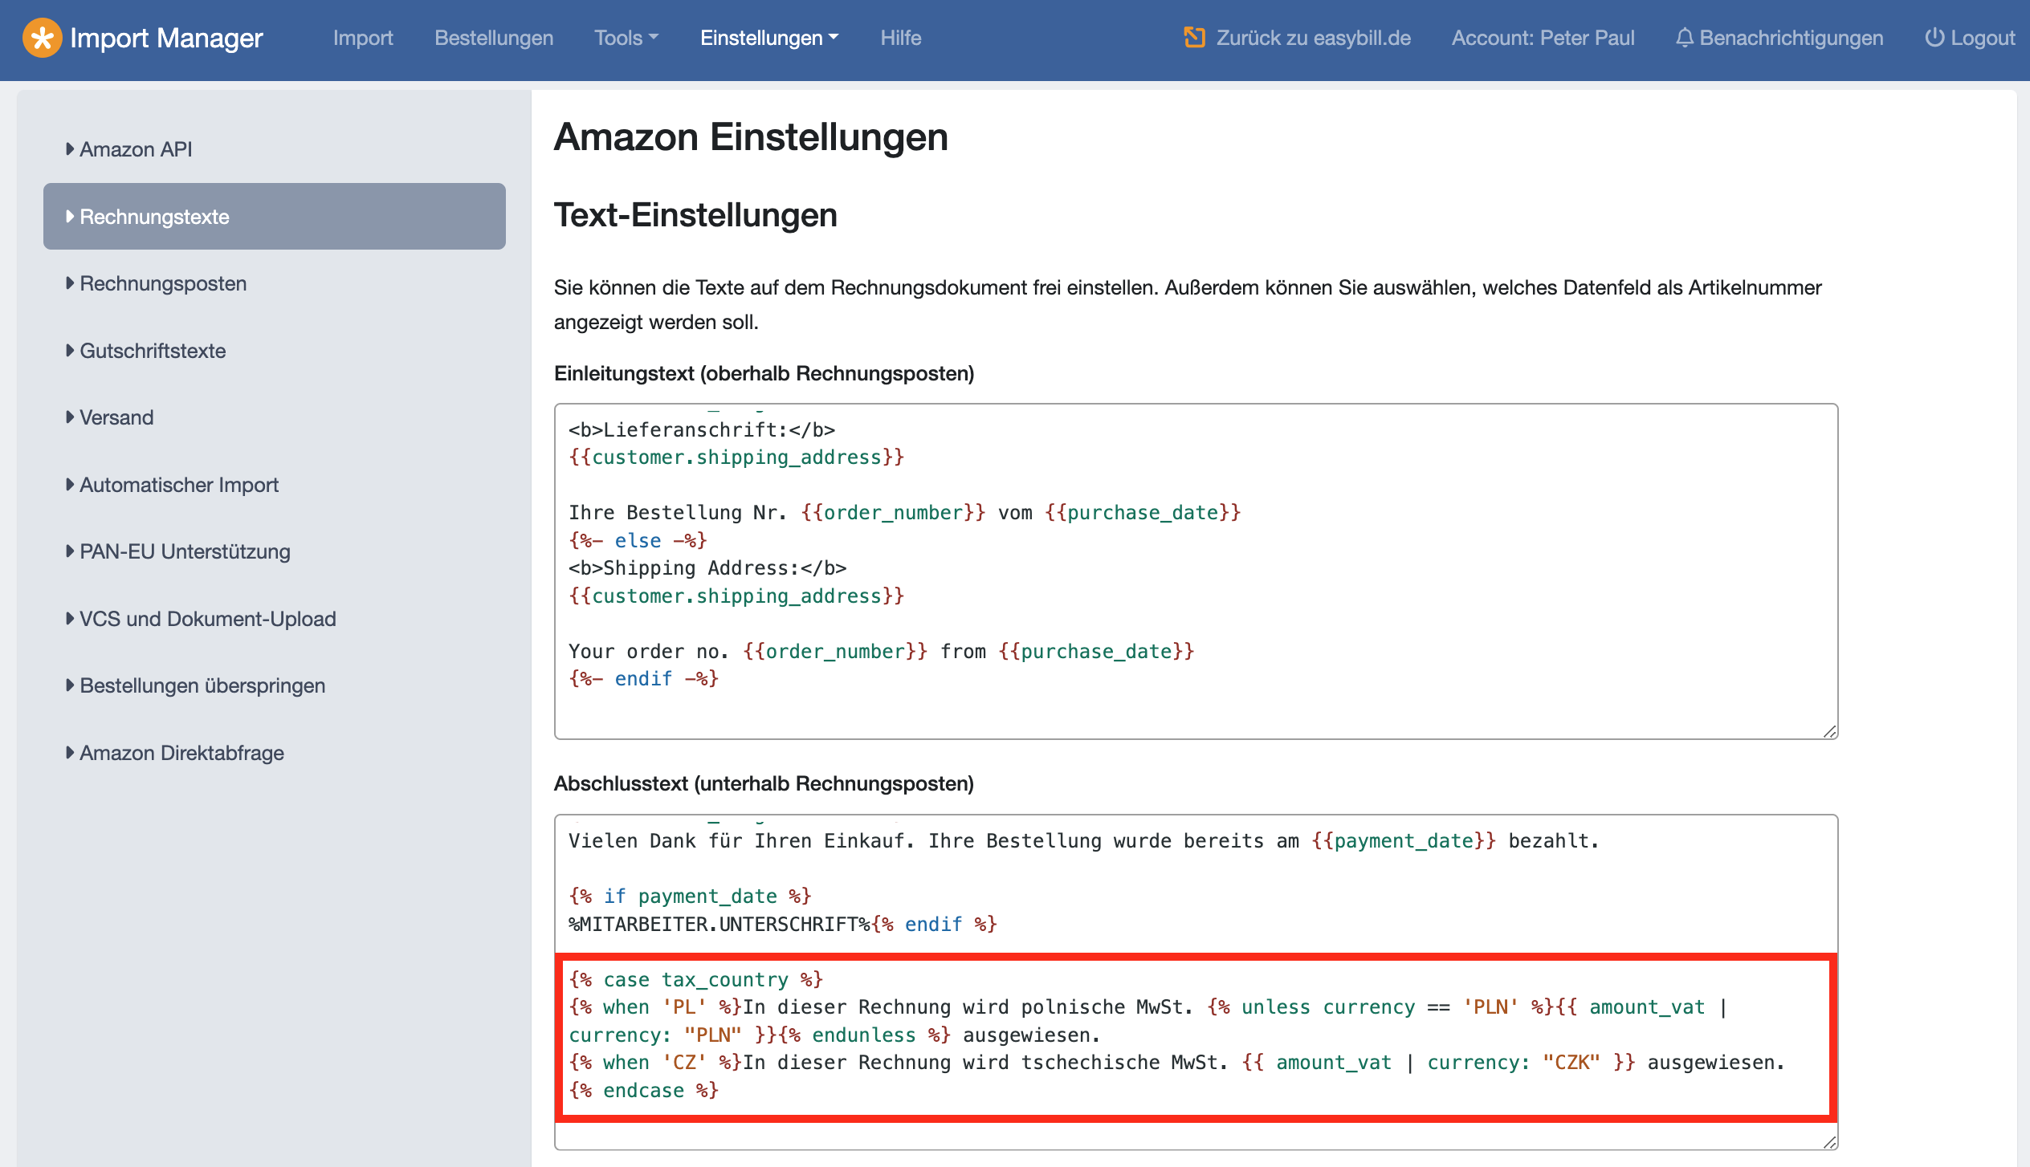2030x1167 pixels.
Task: Click the '{% endcase %}' line
Action: click(643, 1090)
